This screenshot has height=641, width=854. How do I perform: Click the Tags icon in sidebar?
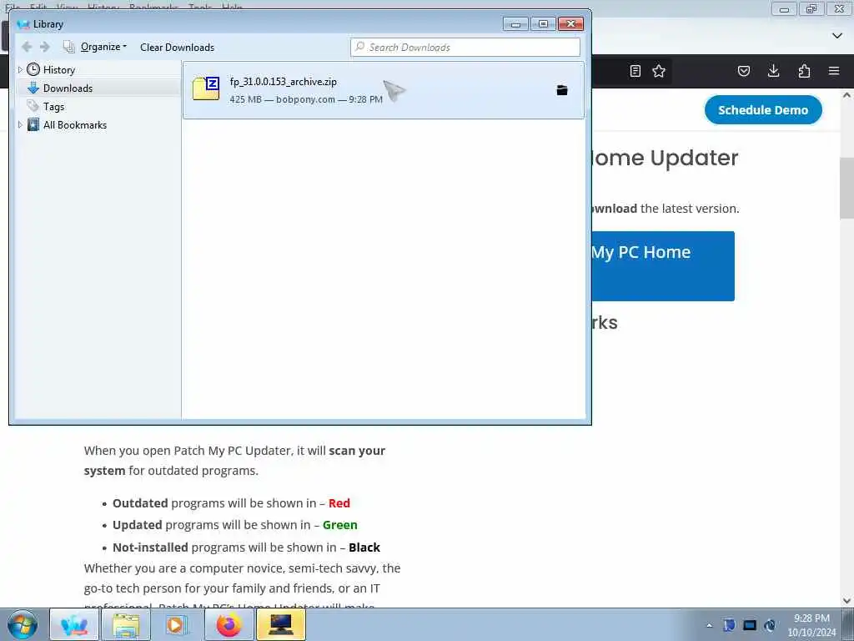pos(33,106)
